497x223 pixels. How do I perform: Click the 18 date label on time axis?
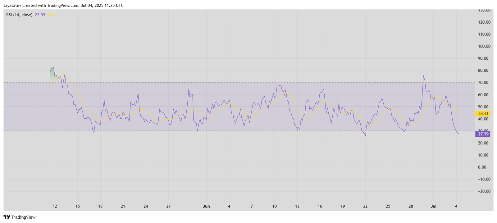(x=100, y=206)
